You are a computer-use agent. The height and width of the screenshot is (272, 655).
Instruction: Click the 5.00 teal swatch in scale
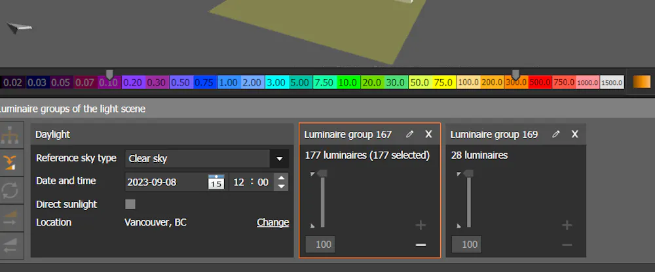[300, 82]
